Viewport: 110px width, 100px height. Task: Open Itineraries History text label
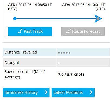[21, 92]
